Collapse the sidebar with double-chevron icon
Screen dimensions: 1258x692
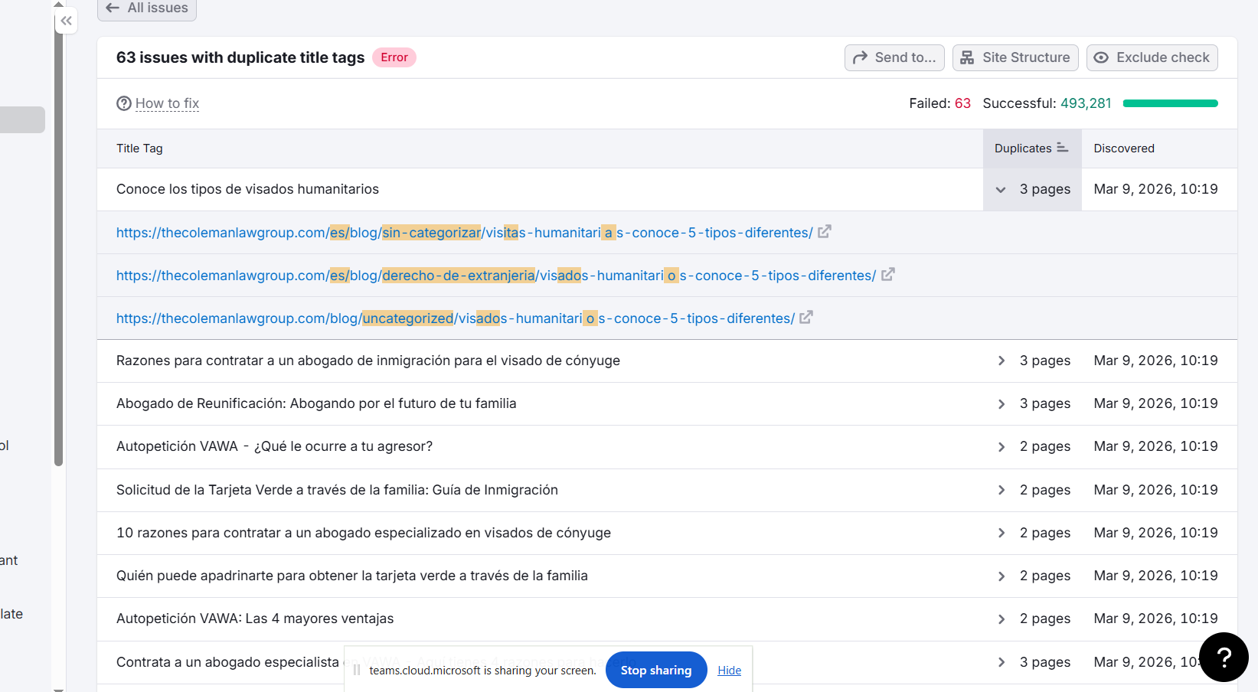(67, 21)
